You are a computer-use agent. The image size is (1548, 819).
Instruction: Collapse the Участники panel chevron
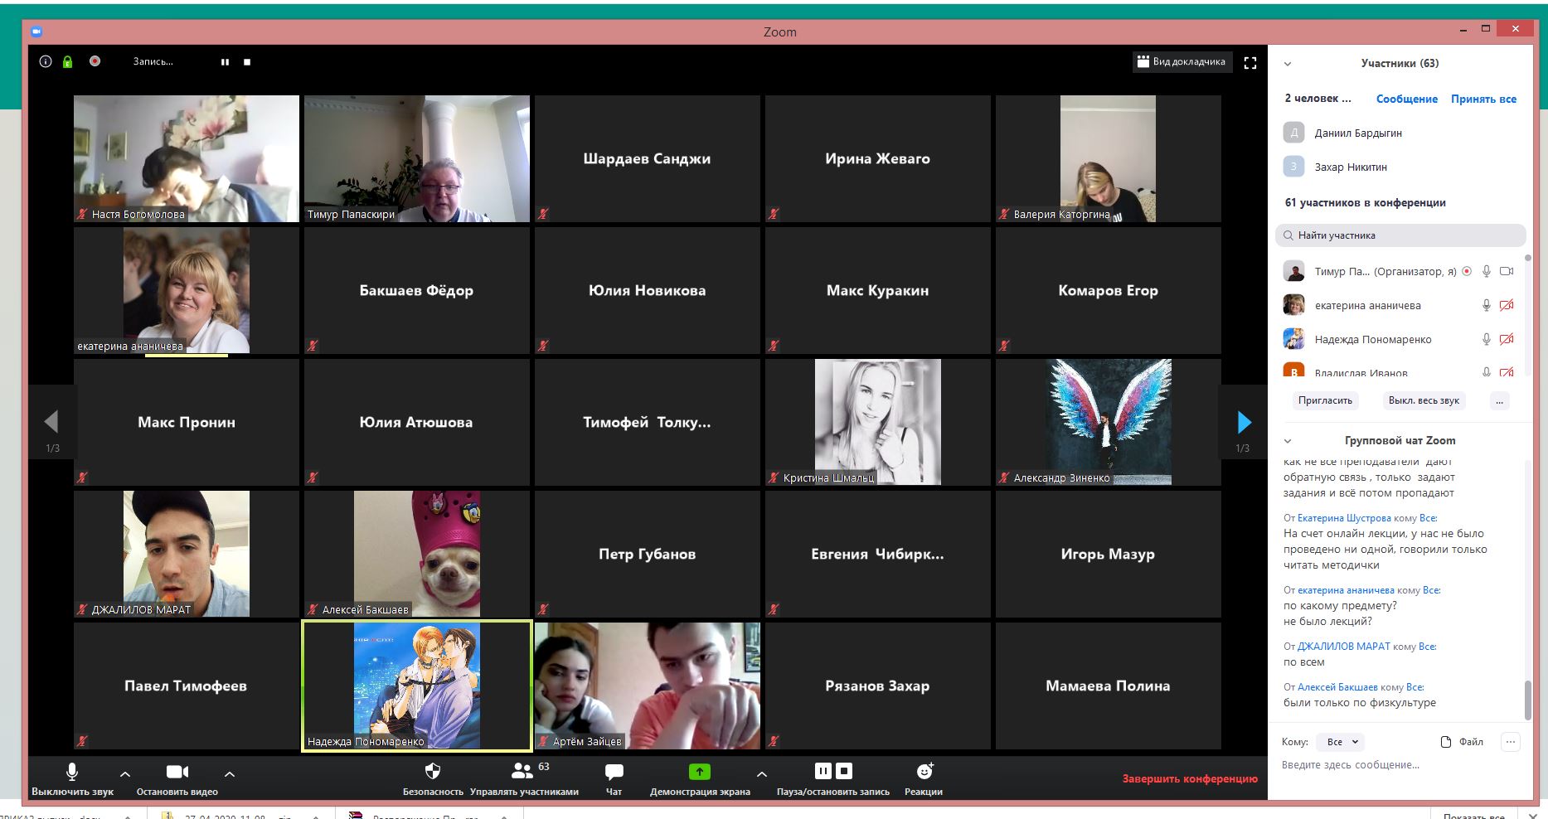(1288, 64)
